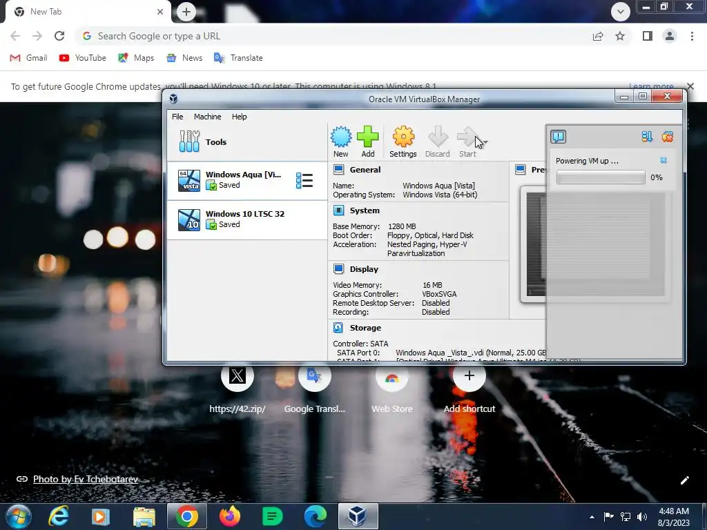Open the Google Translate shortcut tile
707x530 pixels.
(314, 388)
